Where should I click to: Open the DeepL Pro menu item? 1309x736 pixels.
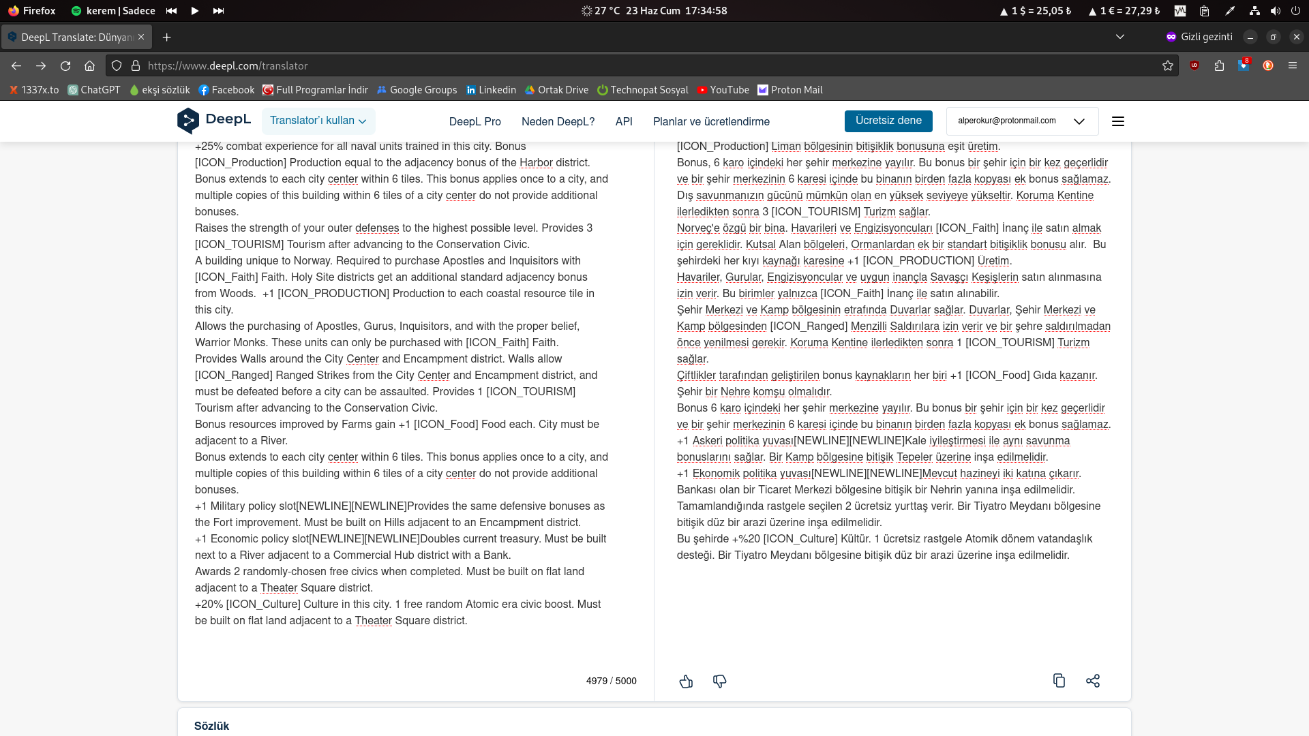475,121
